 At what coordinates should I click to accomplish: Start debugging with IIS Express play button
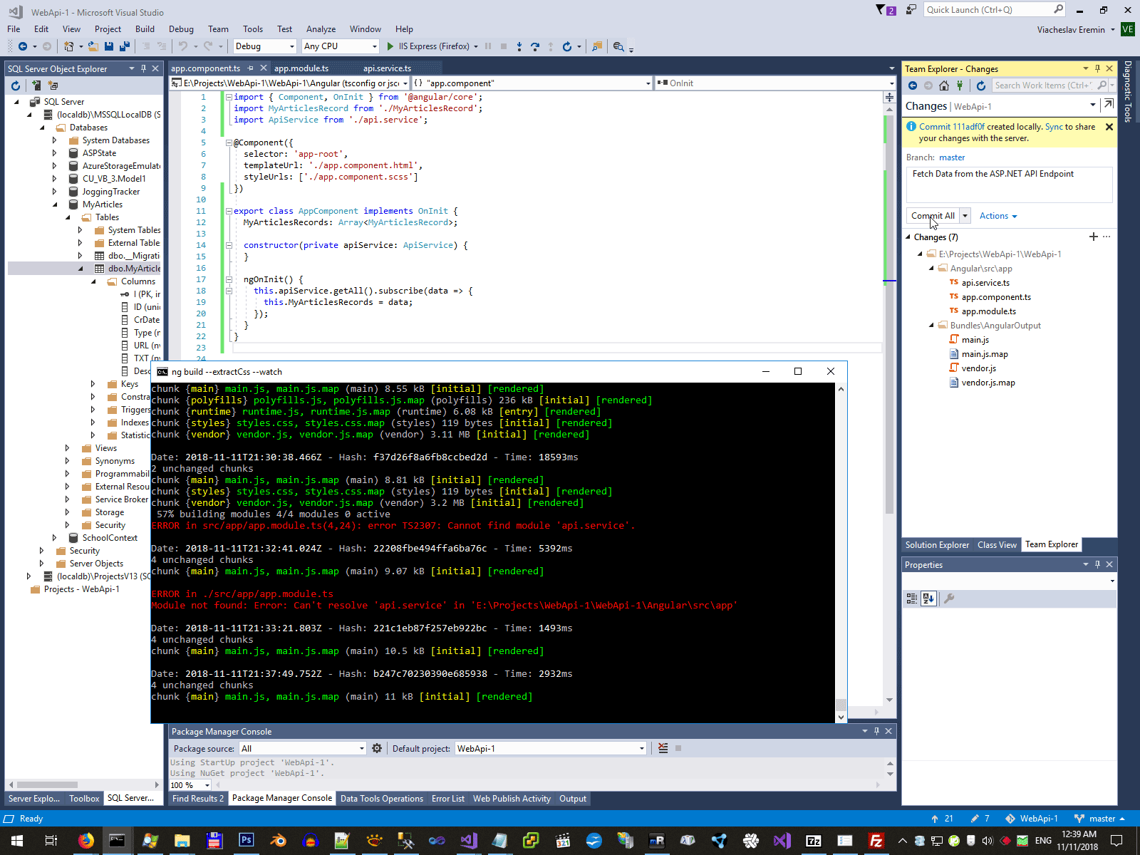click(x=390, y=46)
